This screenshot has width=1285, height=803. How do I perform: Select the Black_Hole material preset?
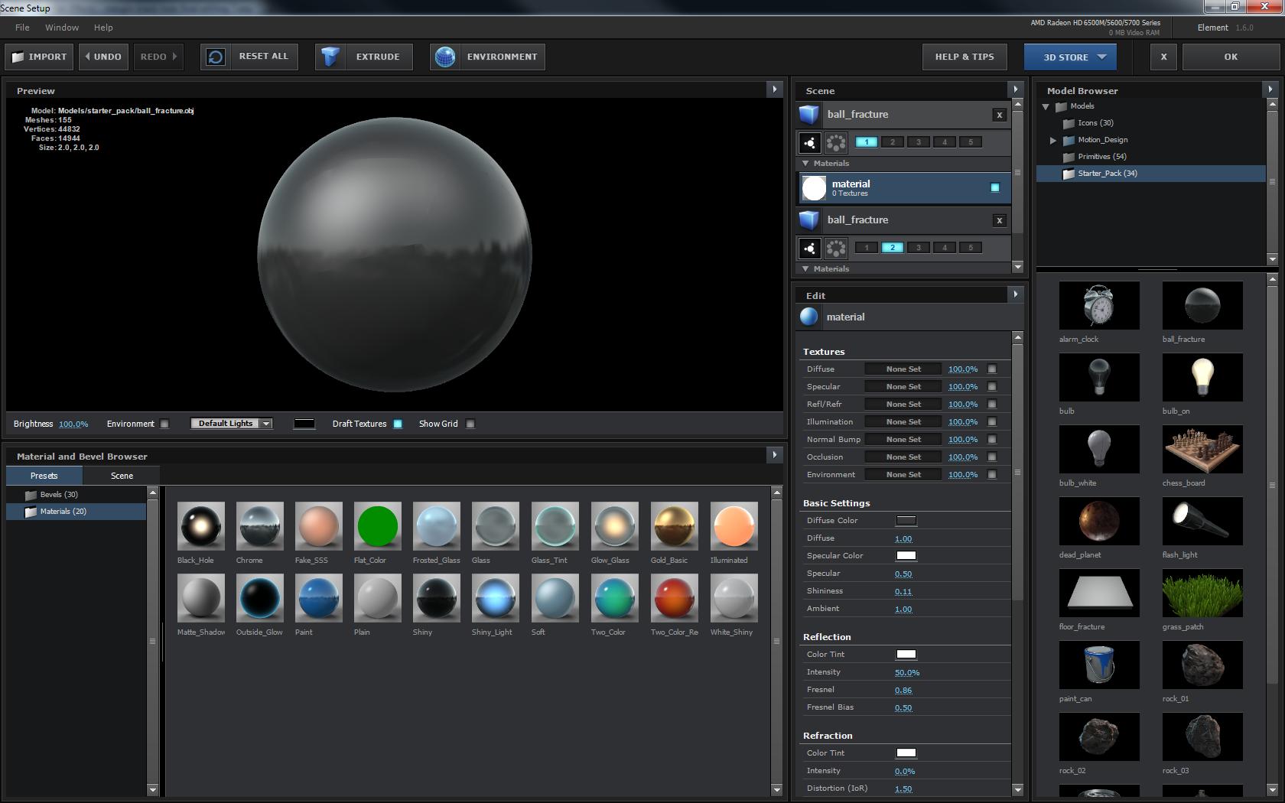coord(201,526)
